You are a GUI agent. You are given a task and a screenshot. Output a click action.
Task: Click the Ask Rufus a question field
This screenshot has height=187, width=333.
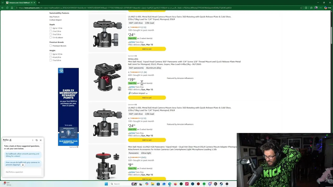tap(23, 172)
